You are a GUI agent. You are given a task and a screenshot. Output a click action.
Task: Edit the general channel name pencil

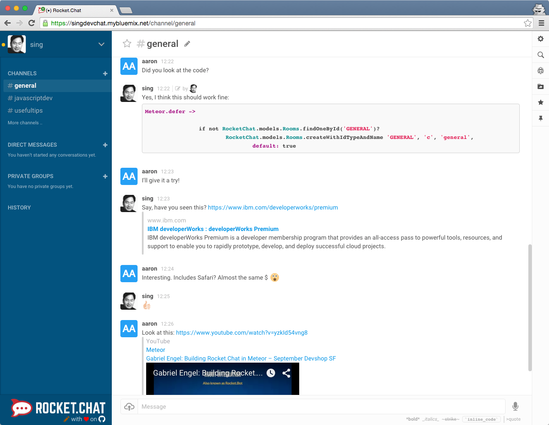pyautogui.click(x=187, y=44)
